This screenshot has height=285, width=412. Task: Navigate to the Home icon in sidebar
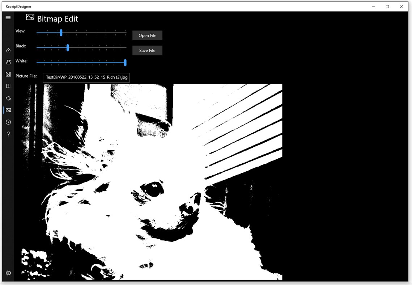(x=8, y=50)
